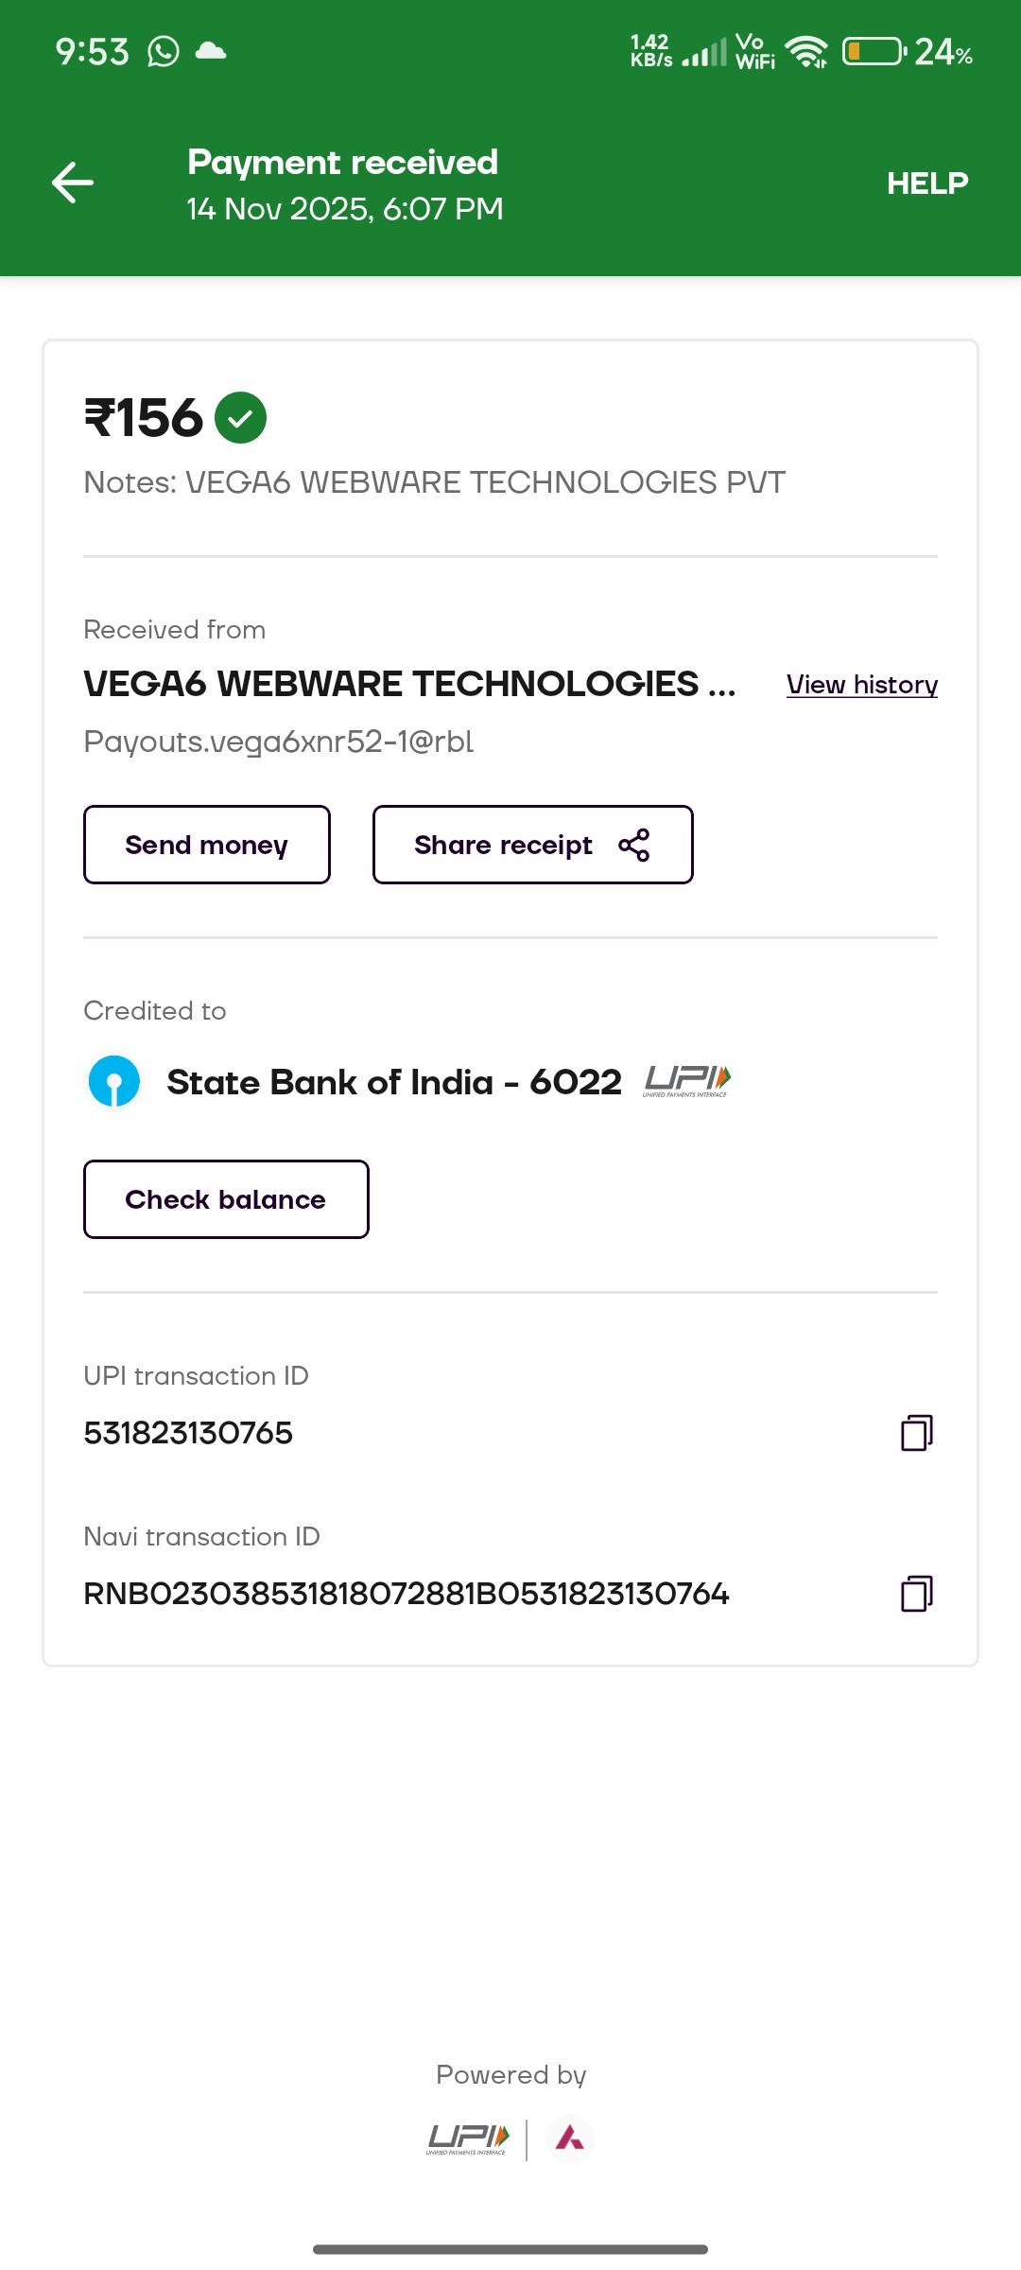Tap the ₹156 amount text
This screenshot has width=1021, height=2270.
(144, 418)
